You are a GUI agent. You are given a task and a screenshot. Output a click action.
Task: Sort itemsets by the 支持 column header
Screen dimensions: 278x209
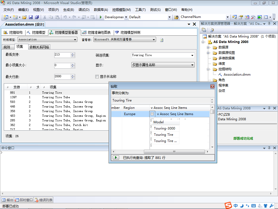click(x=17, y=87)
